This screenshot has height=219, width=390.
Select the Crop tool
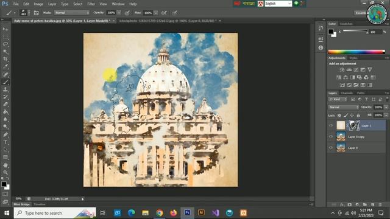5,59
